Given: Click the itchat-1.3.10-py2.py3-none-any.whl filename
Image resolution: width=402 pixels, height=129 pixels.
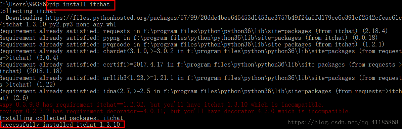Looking at the screenshot, I should (x=59, y=24).
